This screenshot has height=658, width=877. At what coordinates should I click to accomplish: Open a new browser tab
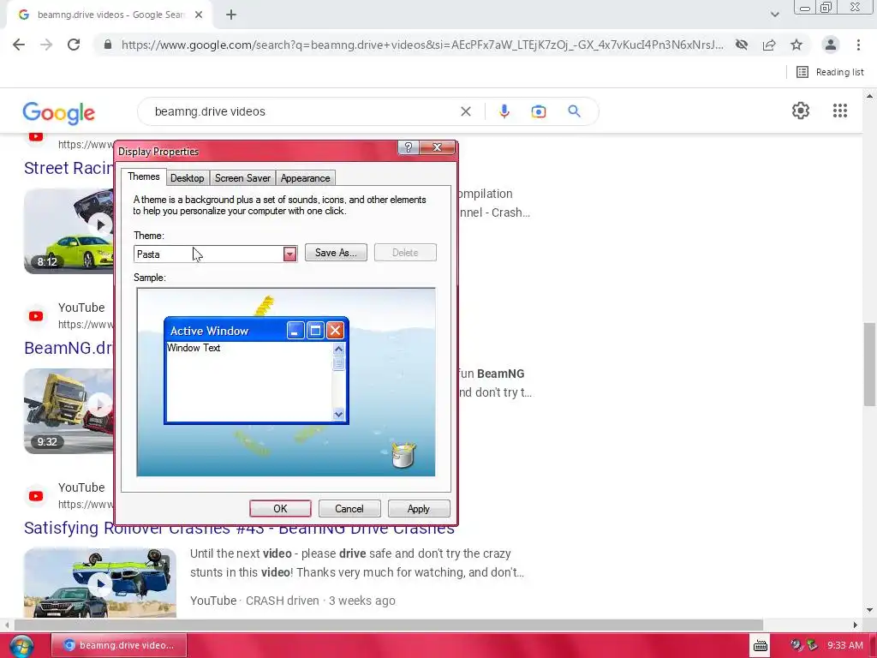[x=231, y=15]
